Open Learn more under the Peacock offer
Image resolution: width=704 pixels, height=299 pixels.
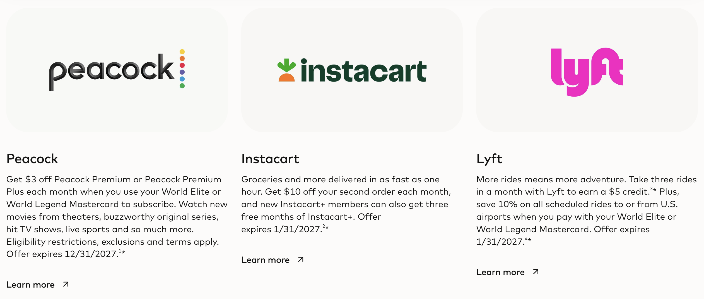[31, 285]
